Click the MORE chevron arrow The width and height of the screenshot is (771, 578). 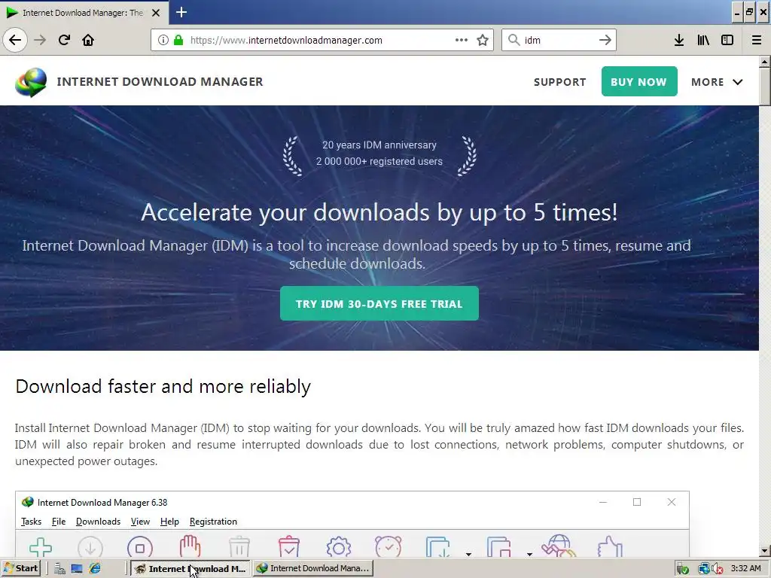[738, 82]
